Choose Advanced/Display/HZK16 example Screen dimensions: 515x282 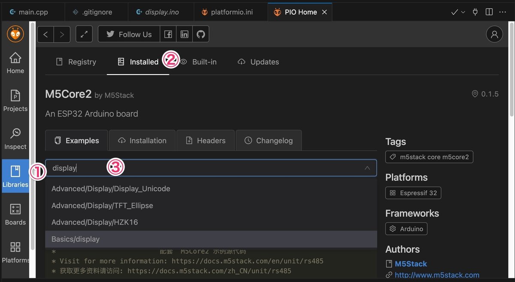pos(211,222)
